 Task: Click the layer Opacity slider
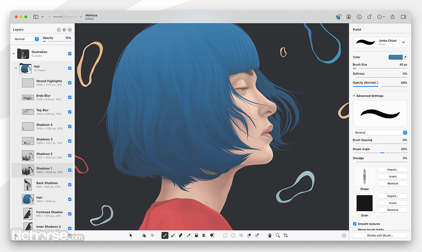[x=57, y=42]
